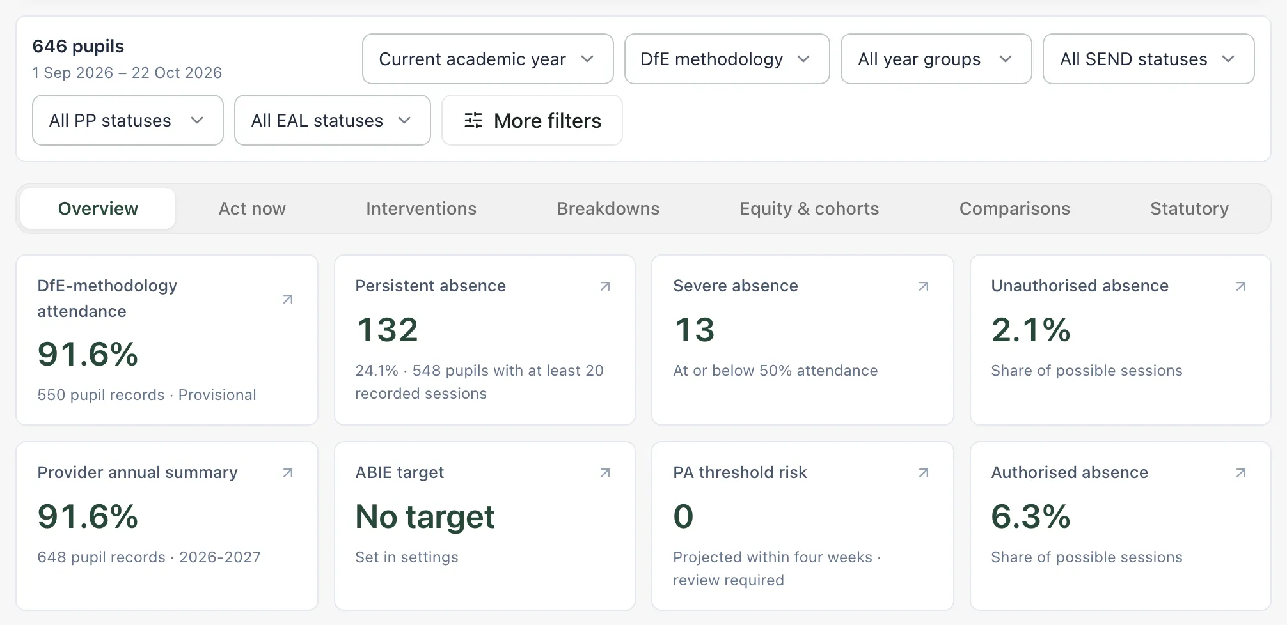The height and width of the screenshot is (625, 1287).
Task: Click the sliders icon in More filters
Action: tap(473, 120)
